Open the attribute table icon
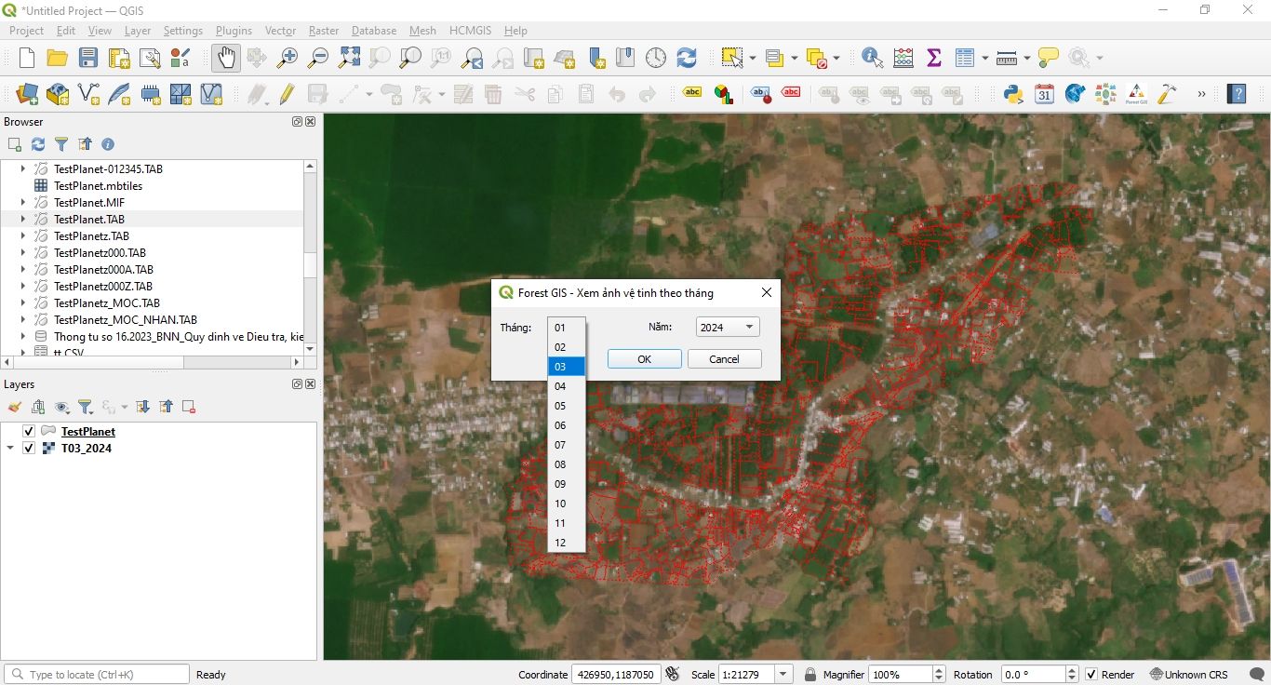 tap(965, 58)
